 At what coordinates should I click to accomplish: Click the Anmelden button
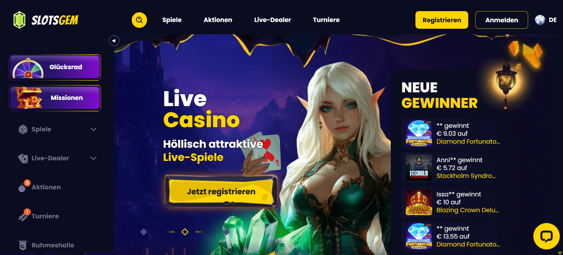coord(502,20)
